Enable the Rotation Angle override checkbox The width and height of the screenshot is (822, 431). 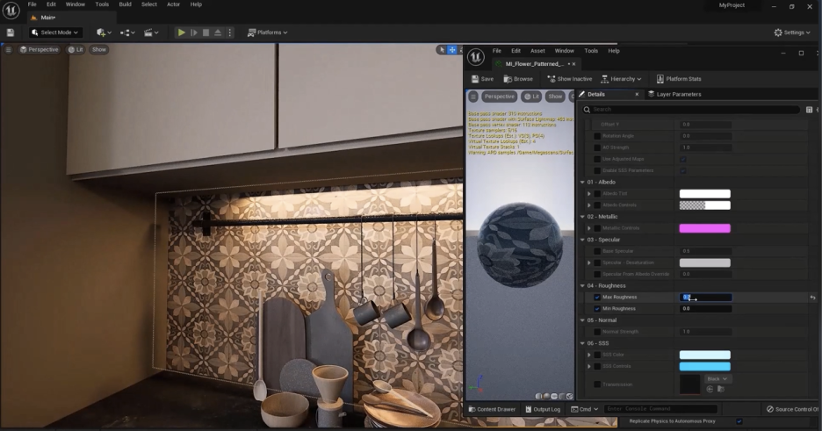coord(597,136)
